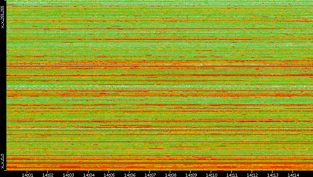Select the 14:12 time marker
This screenshot has width=313, height=177.
point(252,175)
